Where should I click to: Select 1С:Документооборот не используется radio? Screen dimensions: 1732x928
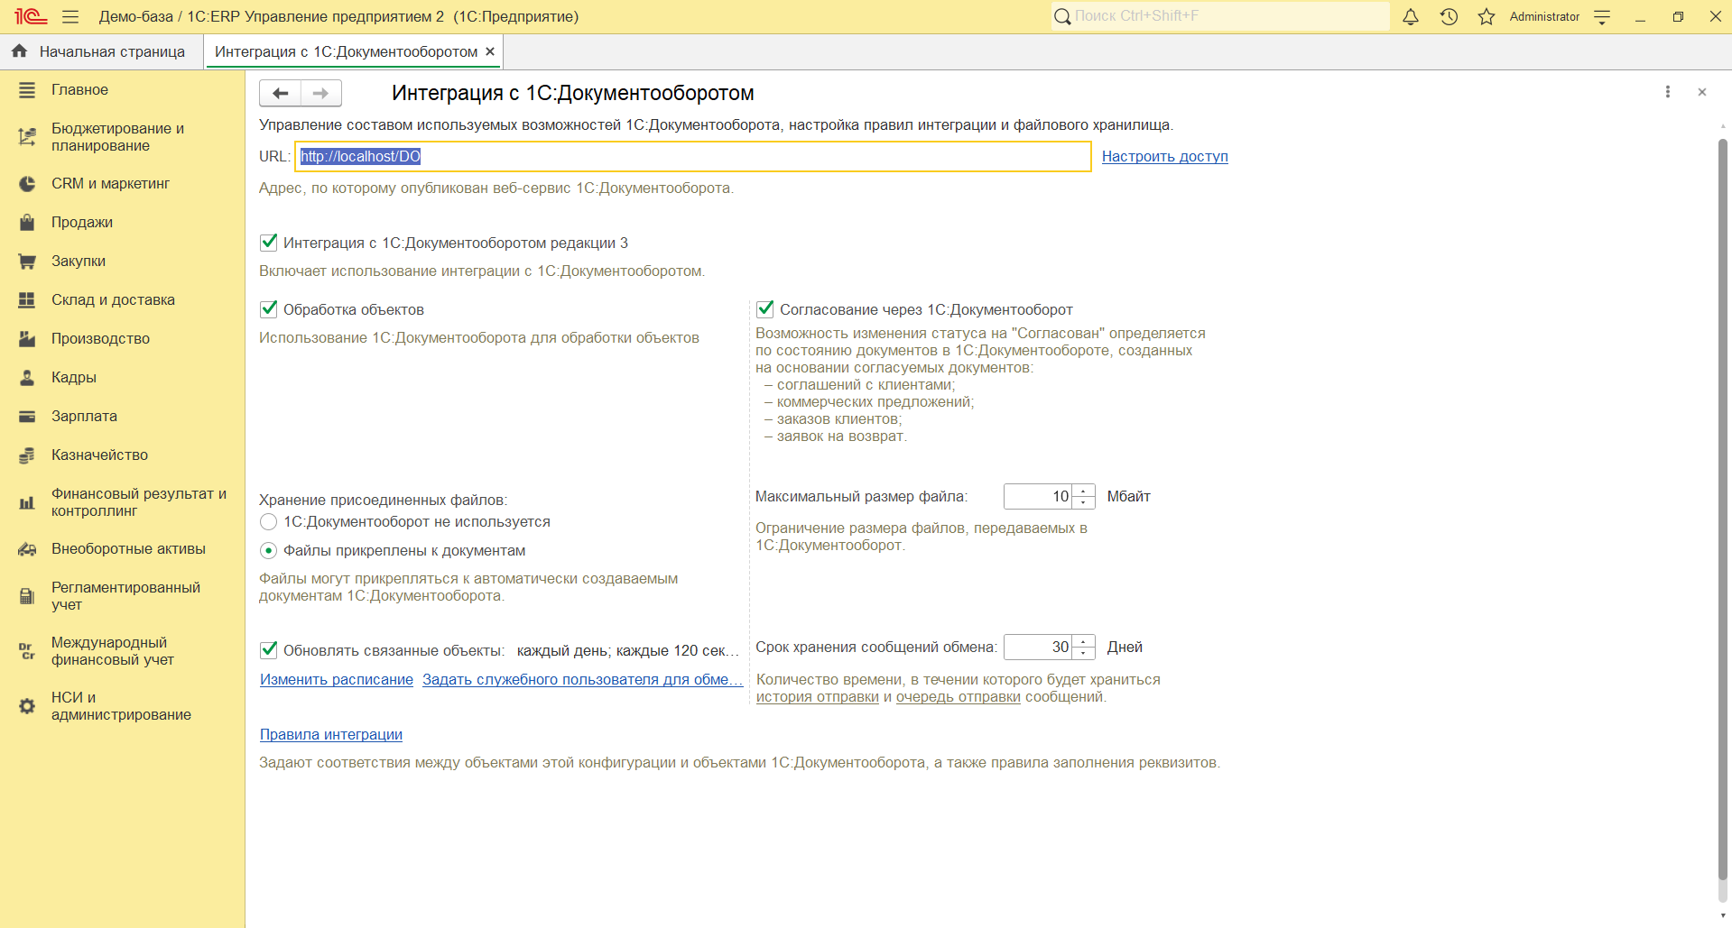(268, 522)
